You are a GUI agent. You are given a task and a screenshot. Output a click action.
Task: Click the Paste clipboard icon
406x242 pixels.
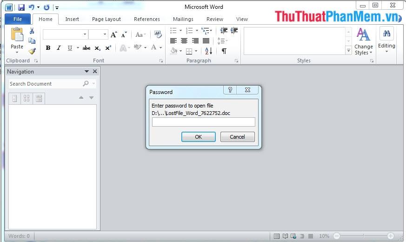[x=17, y=34]
